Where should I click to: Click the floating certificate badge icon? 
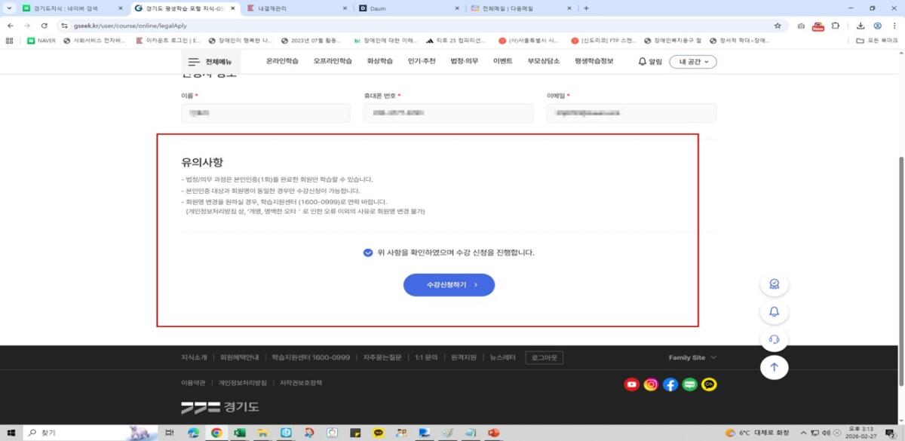pos(774,284)
